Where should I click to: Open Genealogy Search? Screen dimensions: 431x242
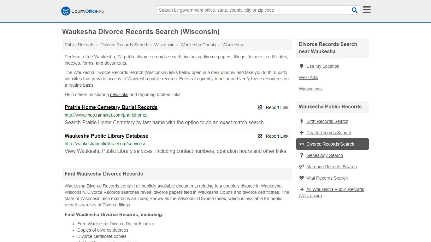[325, 155]
